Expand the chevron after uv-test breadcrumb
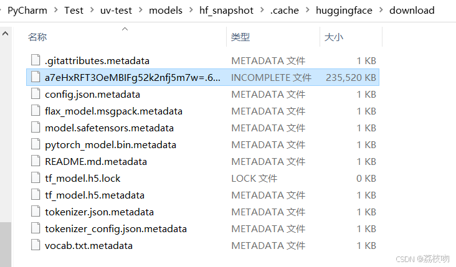Viewport: 456px width, 267px height. (140, 10)
